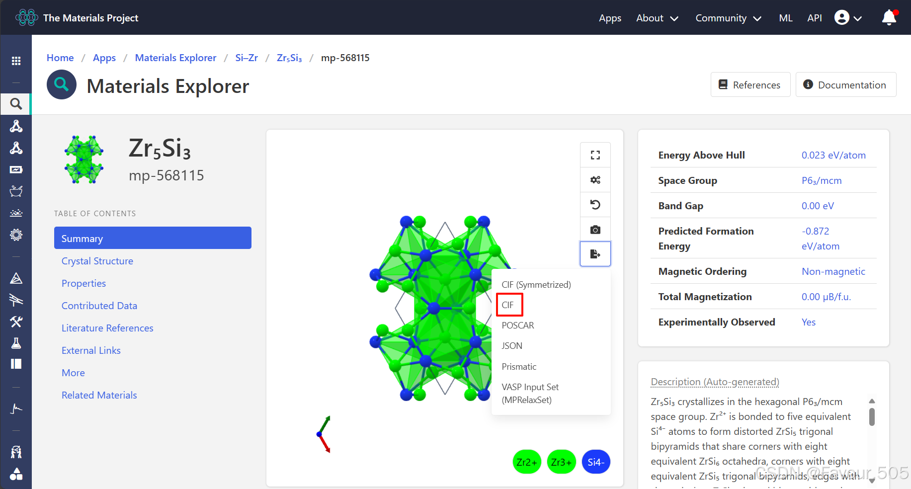Screen dimensions: 911x489
Task: Open molecule icon just above the battery icon
Action: 16,148
